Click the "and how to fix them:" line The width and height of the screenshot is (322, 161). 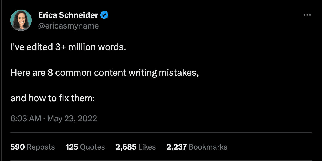53,98
